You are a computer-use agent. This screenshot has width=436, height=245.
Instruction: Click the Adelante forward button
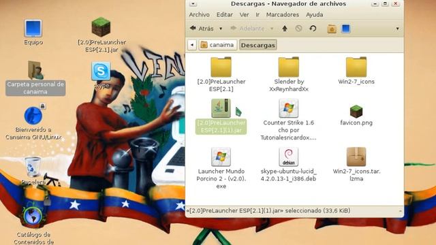(x=247, y=29)
